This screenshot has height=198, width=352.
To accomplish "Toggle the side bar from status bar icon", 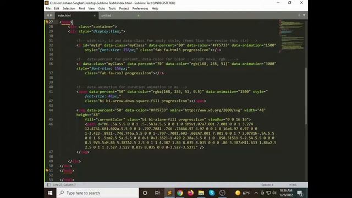I will pos(48,185).
